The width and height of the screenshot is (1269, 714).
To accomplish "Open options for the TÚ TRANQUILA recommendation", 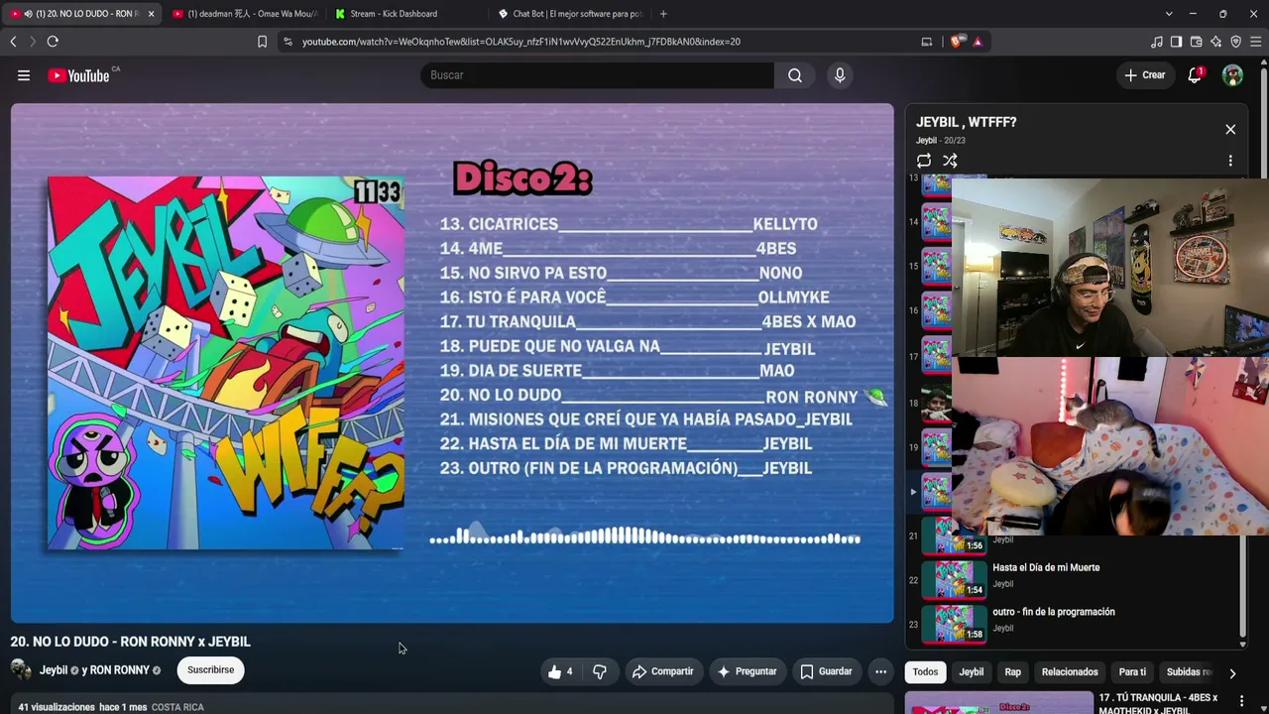I will pyautogui.click(x=1241, y=702).
